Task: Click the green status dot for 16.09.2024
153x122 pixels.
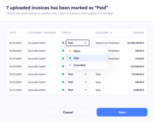Action: tap(63, 66)
